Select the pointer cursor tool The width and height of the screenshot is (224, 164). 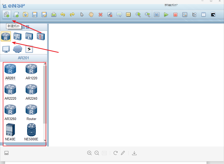pyautogui.click(x=82, y=14)
